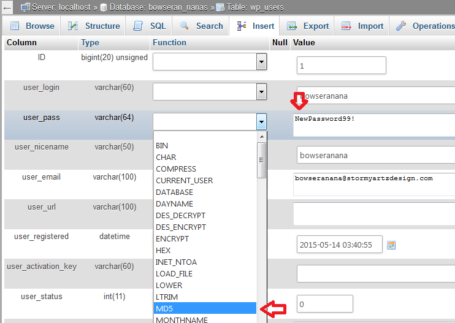This screenshot has width=455, height=323.
Task: Expand the function dropdown for user_login row
Action: pyautogui.click(x=261, y=91)
